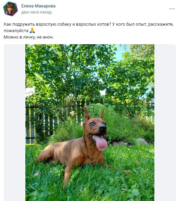Click the gray margin right of the photo
The width and height of the screenshot is (176, 201).
click(x=165, y=123)
